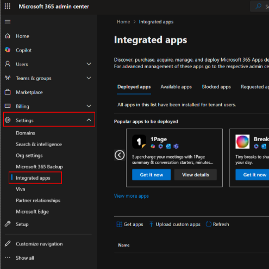Click the Marketplace label in sidebar
This screenshot has height=269, width=269.
click(x=29, y=92)
